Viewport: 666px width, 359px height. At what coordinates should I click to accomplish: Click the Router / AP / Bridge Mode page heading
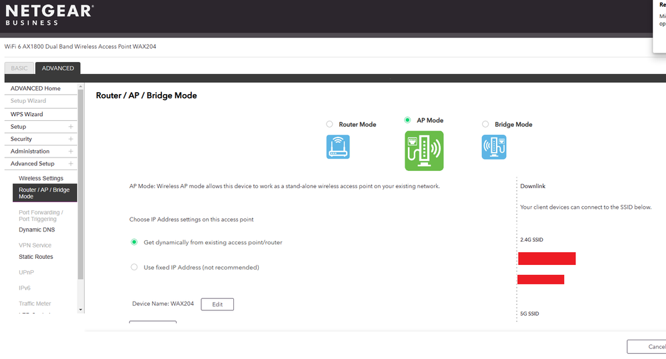(x=146, y=95)
